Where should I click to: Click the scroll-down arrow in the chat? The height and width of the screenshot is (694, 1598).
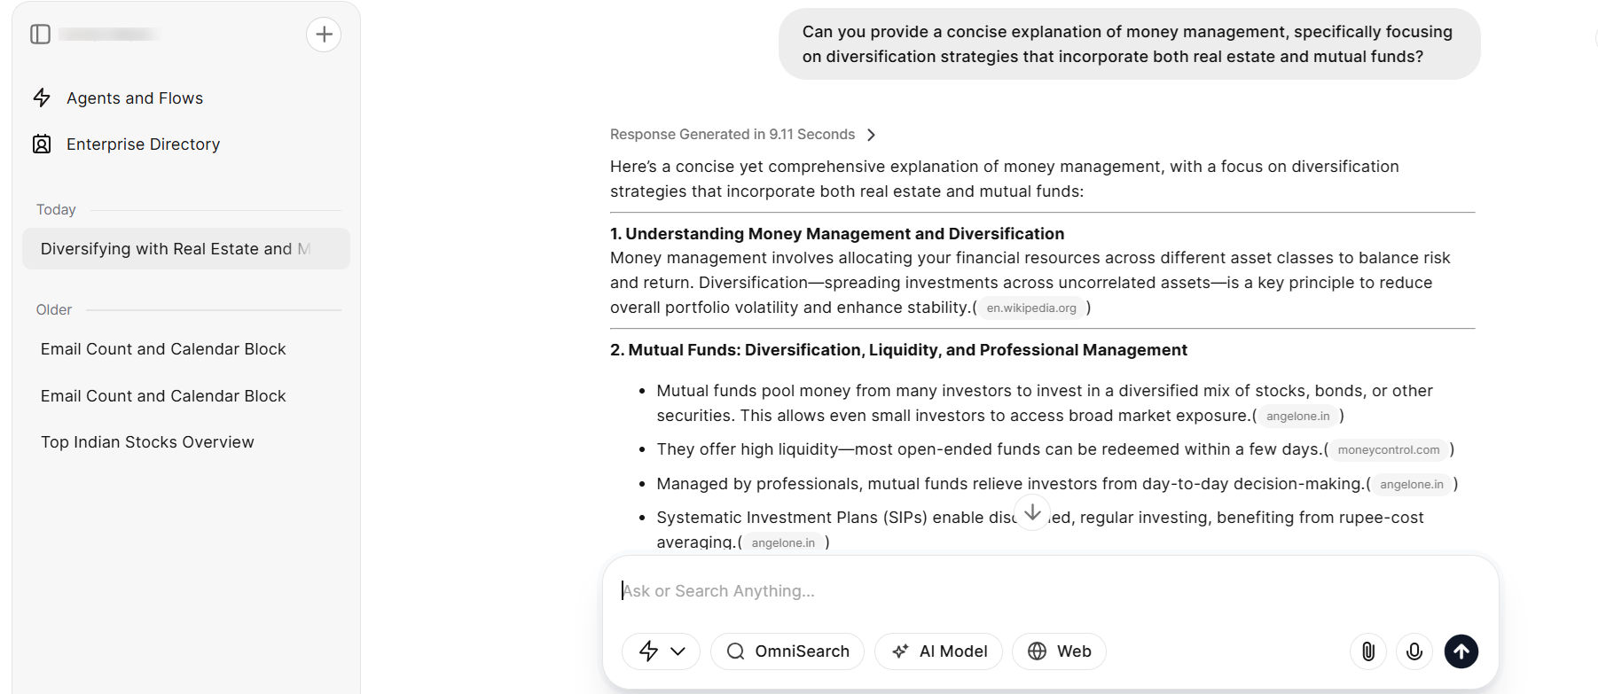tap(1032, 512)
